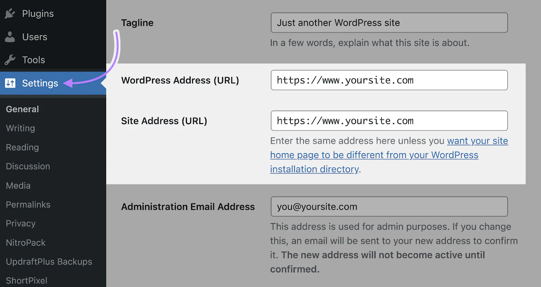Select the Settings menu item
Viewport: 541px width, 287px height.
(x=40, y=83)
